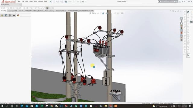193x108 pixels.
Task: Open SOLIDWORKS Resources home in task pane
Action: [182, 19]
